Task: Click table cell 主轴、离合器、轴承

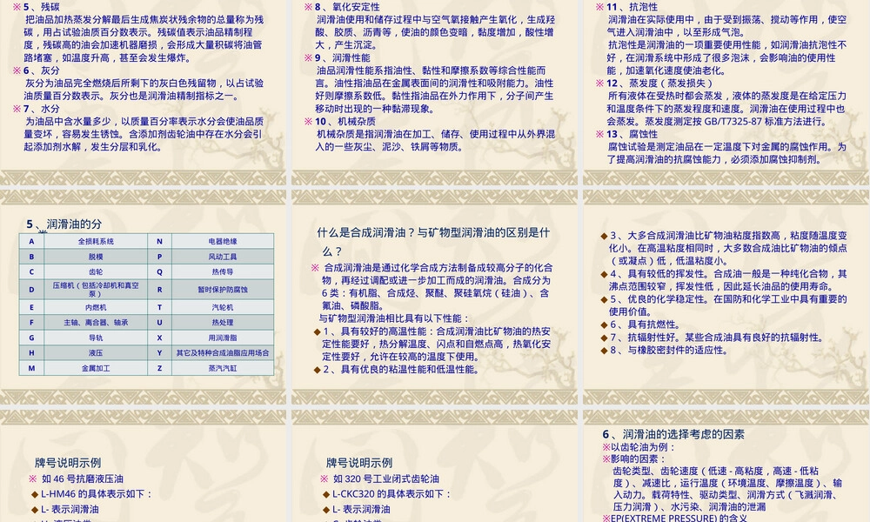Action: [96, 322]
